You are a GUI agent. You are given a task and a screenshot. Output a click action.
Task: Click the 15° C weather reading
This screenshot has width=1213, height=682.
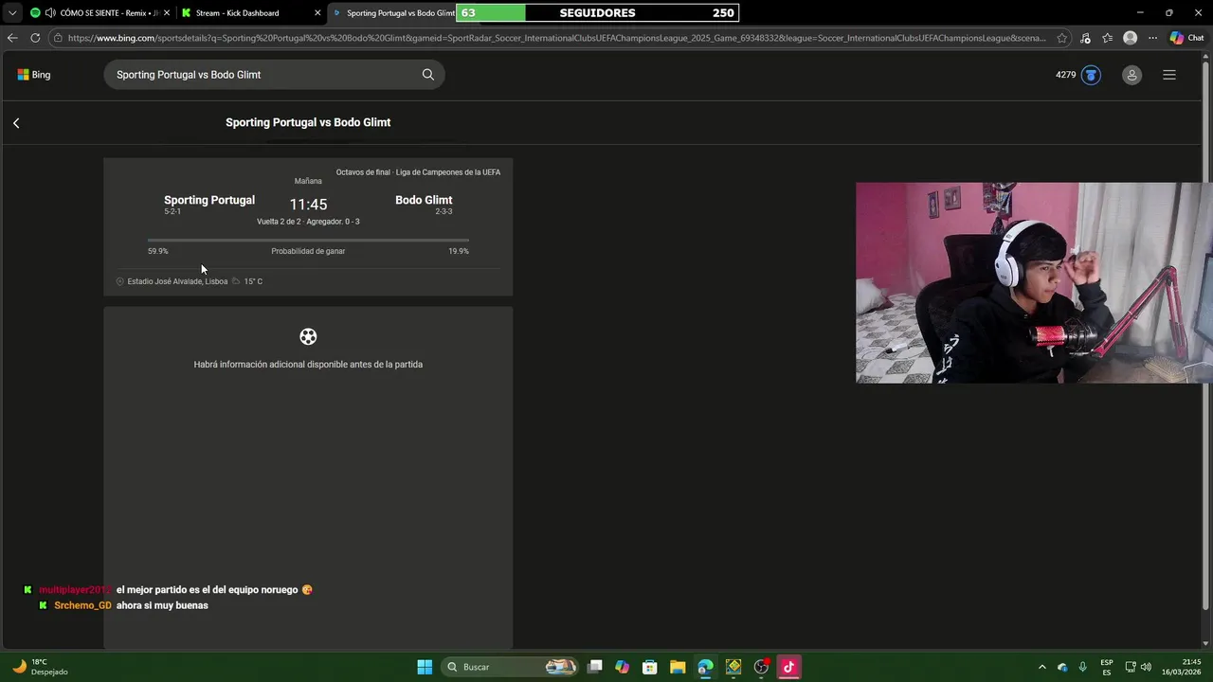253,281
